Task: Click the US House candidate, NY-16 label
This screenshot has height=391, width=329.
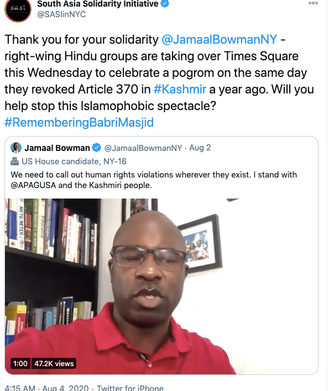Action: (74, 161)
